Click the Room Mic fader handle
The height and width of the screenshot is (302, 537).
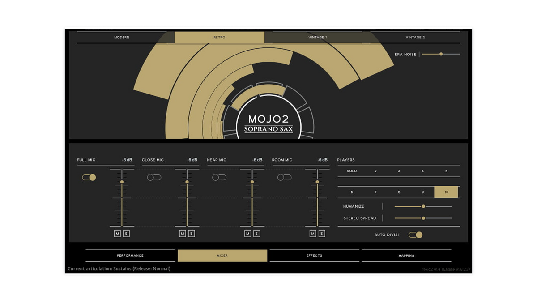point(317,182)
